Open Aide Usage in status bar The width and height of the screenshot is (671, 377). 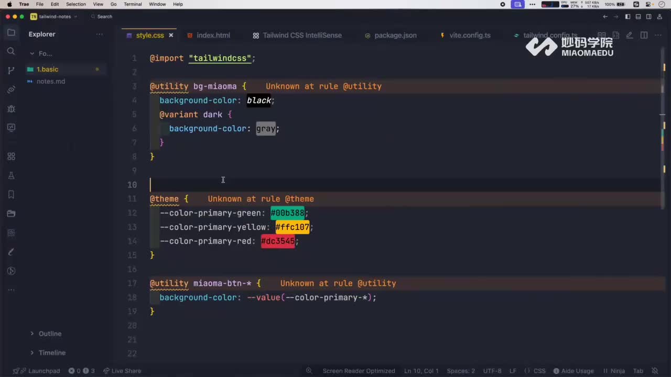(573, 371)
